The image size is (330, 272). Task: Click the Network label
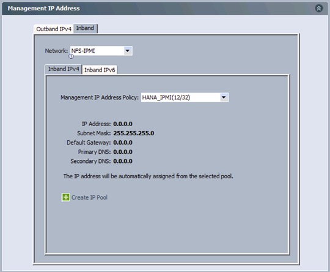pos(56,51)
